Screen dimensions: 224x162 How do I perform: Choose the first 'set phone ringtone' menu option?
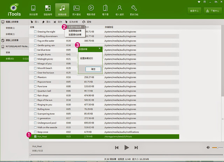75,27
